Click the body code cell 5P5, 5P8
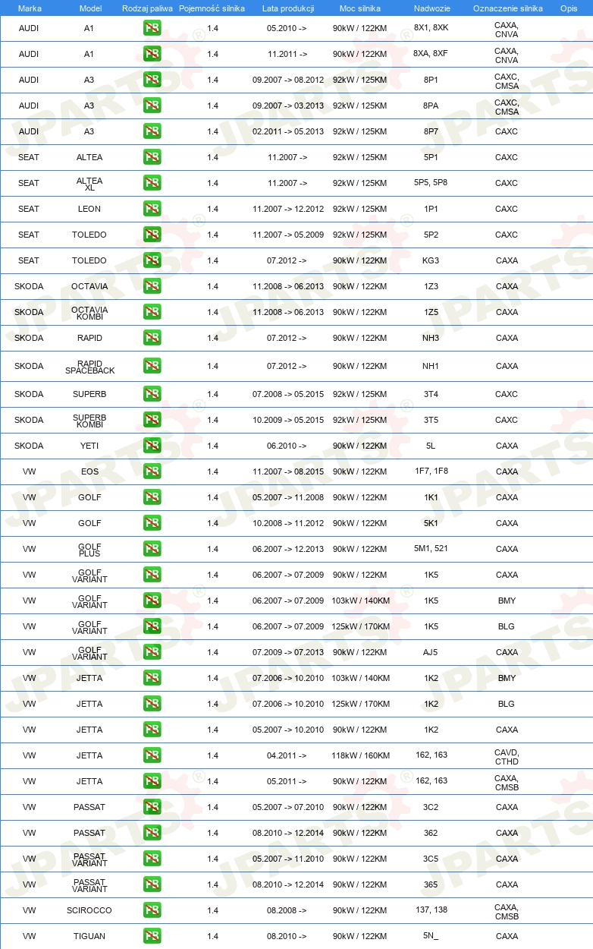 [431, 183]
